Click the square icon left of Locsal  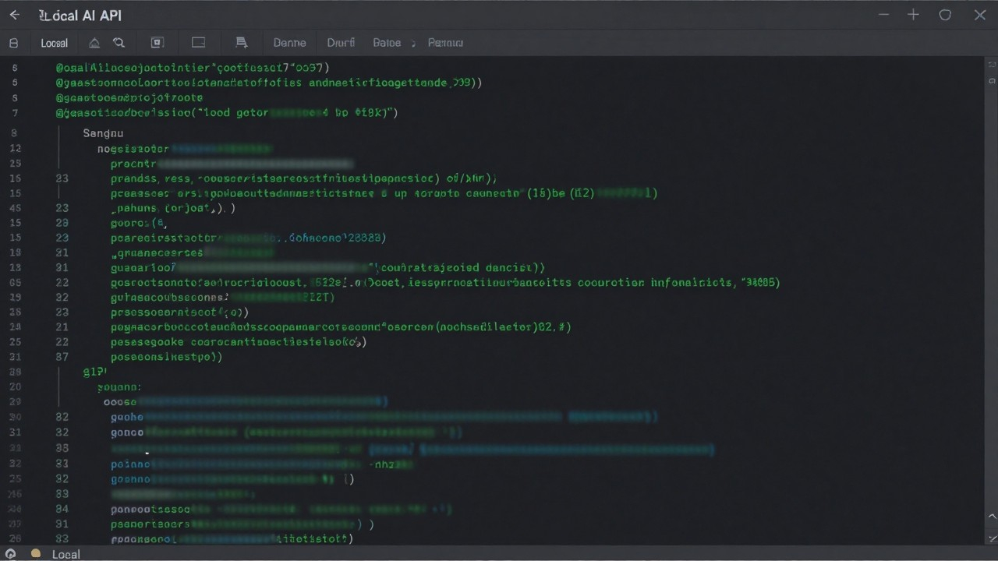point(14,43)
